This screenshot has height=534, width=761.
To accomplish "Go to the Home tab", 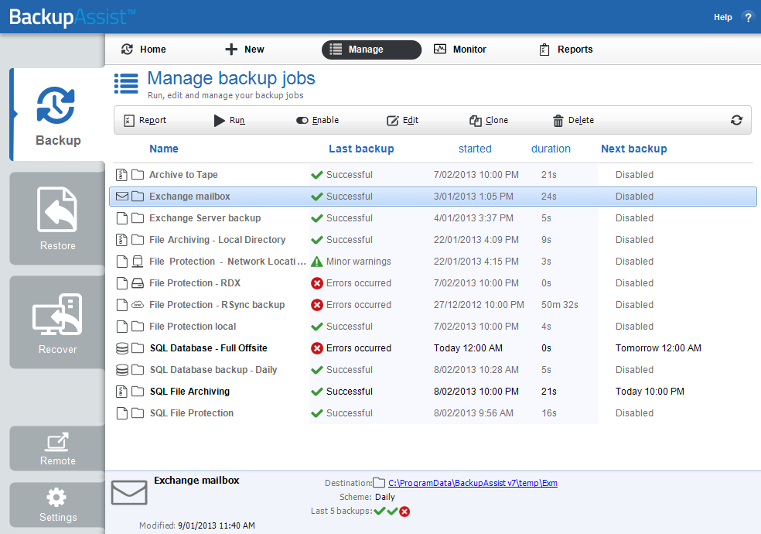I will point(144,50).
